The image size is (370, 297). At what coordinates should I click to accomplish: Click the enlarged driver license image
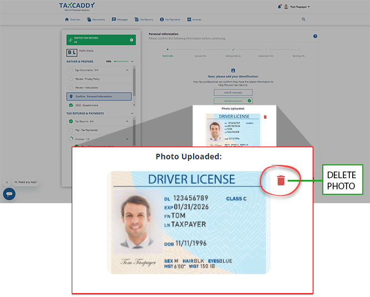pos(188,223)
